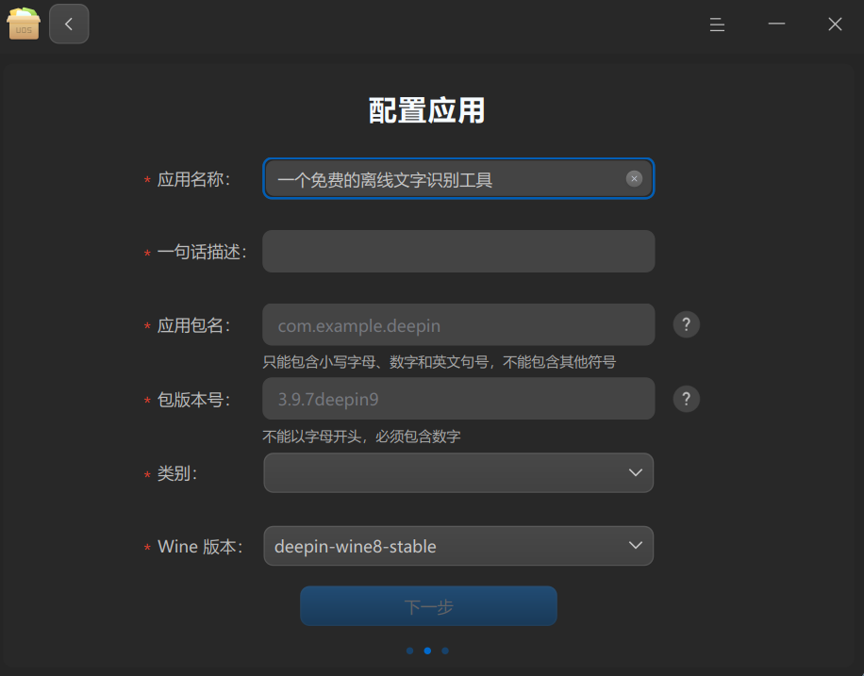Click the 应用包名 label
864x676 pixels.
coord(193,325)
